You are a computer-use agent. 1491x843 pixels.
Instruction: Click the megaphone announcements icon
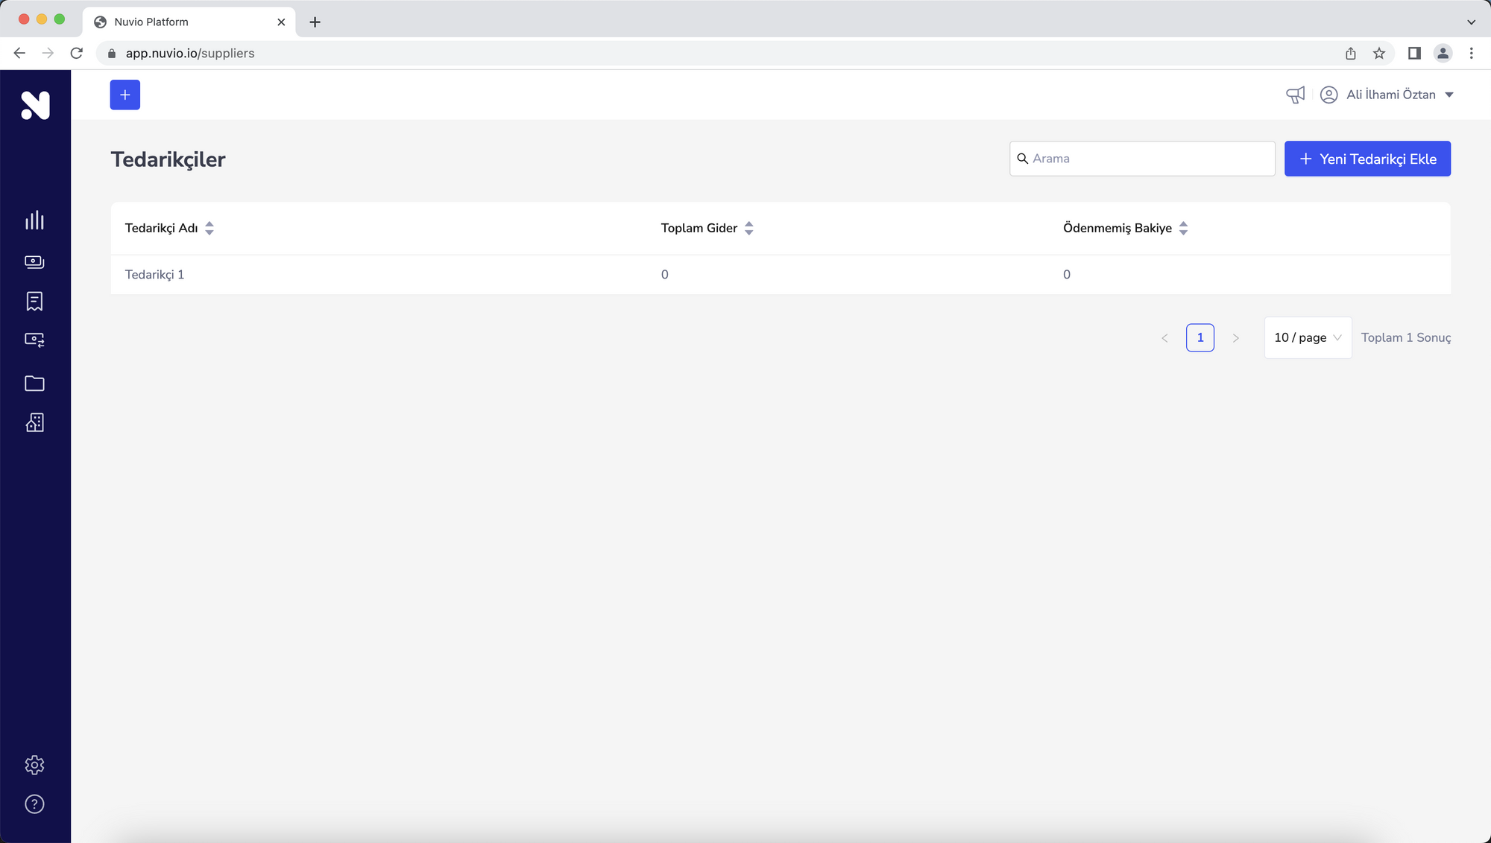[1296, 95]
